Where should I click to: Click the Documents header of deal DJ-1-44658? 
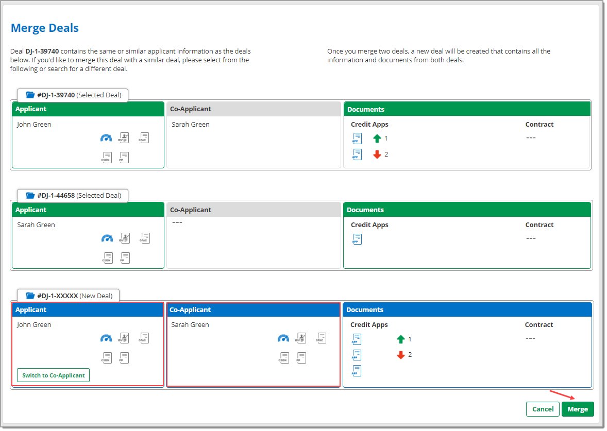click(x=467, y=210)
